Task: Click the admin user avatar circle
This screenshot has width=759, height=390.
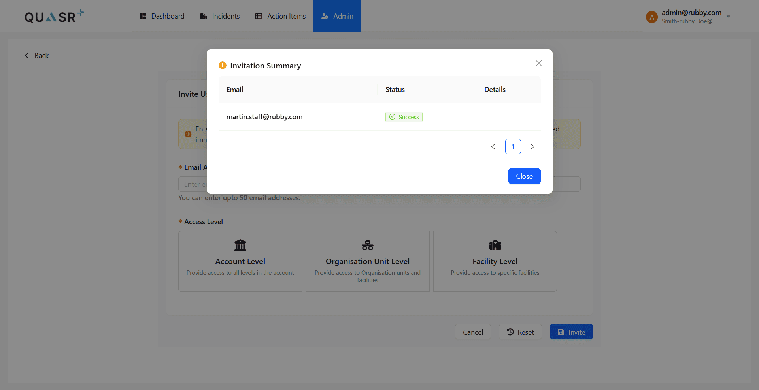Action: (651, 17)
